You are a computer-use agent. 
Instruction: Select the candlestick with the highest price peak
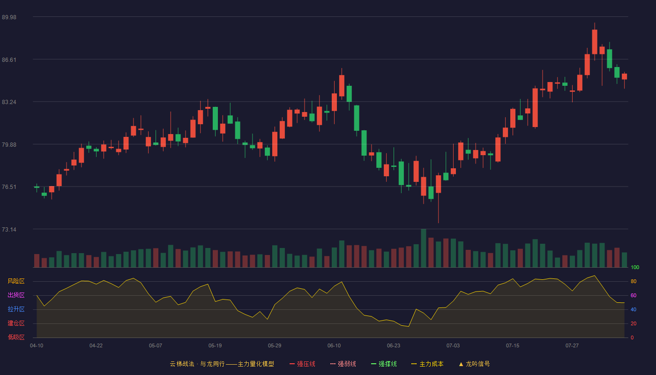[595, 42]
